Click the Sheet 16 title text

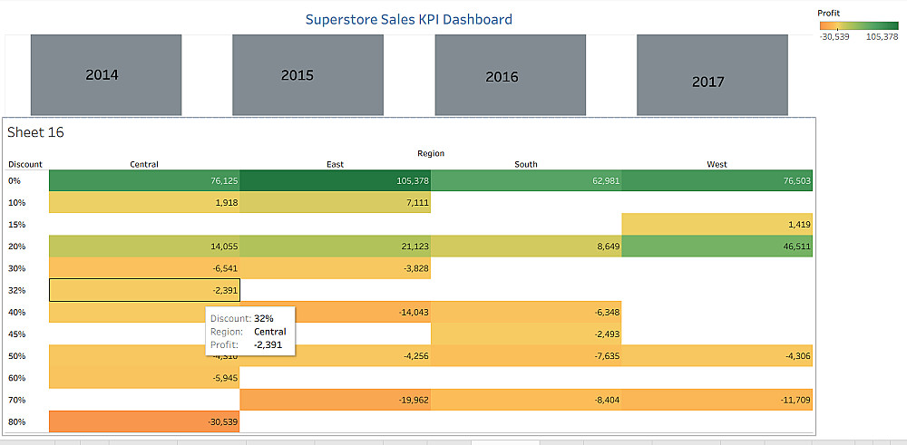click(35, 132)
